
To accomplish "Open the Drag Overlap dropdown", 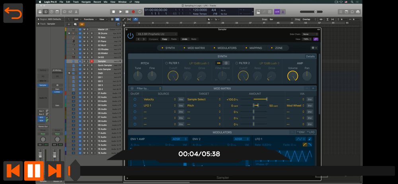I will click(x=309, y=19).
